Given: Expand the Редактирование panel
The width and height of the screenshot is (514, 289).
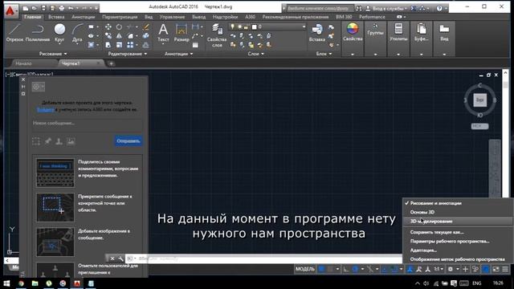Looking at the screenshot, I should click(127, 54).
